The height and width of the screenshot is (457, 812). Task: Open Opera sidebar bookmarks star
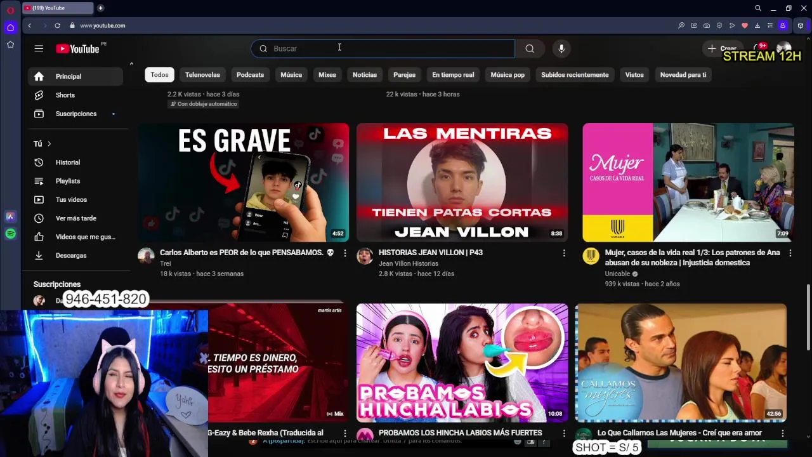tap(10, 44)
